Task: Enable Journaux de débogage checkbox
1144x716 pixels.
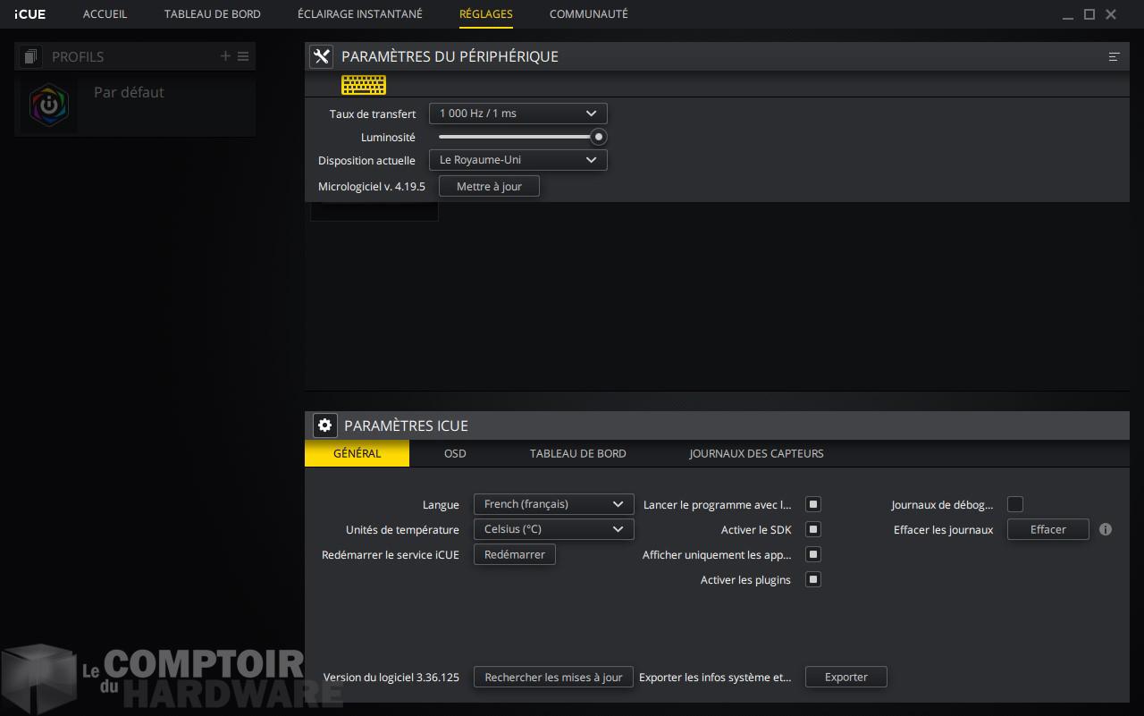Action: pos(1015,504)
